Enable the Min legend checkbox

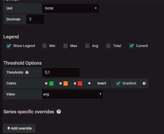[x=44, y=46]
